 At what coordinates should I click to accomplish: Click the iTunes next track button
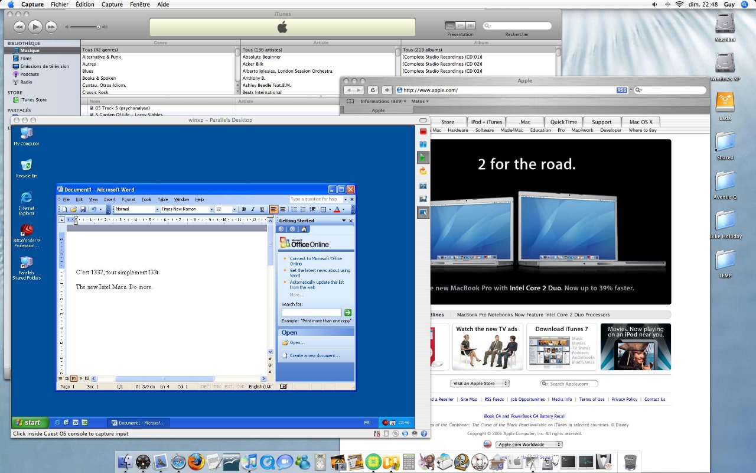[51, 27]
